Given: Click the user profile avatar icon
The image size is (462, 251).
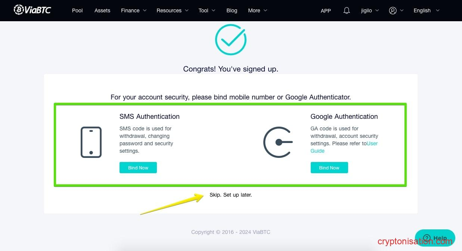Looking at the screenshot, I should click(x=393, y=10).
